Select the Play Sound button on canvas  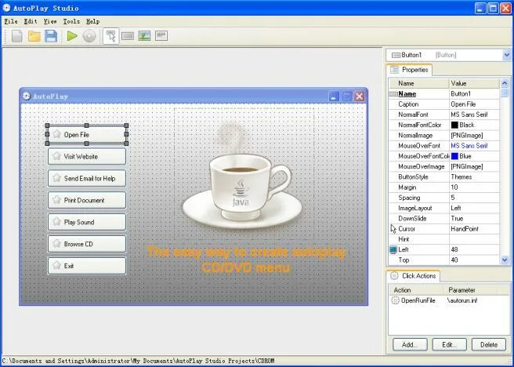point(87,222)
